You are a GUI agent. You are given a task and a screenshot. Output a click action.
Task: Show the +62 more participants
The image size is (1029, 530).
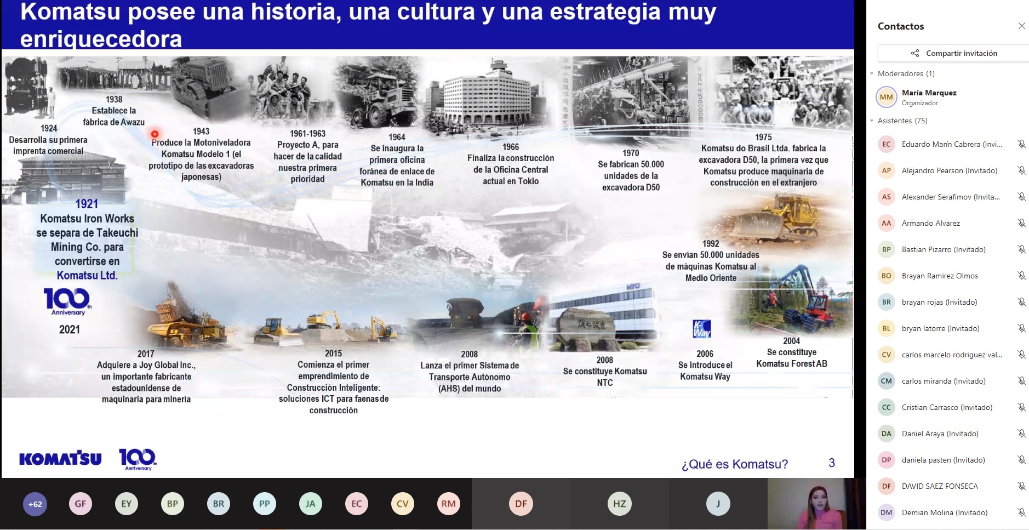tap(35, 504)
